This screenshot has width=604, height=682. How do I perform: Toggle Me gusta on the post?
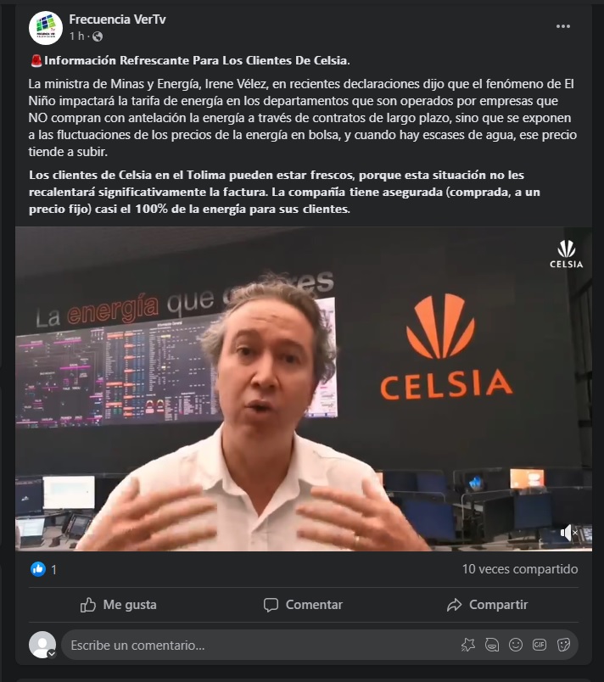(x=119, y=605)
